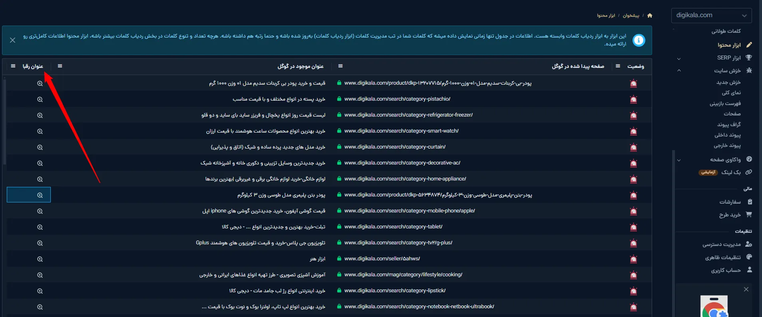This screenshot has height=317, width=762.
Task: Click status alarm icon for category-curtain row
Action: [x=633, y=147]
